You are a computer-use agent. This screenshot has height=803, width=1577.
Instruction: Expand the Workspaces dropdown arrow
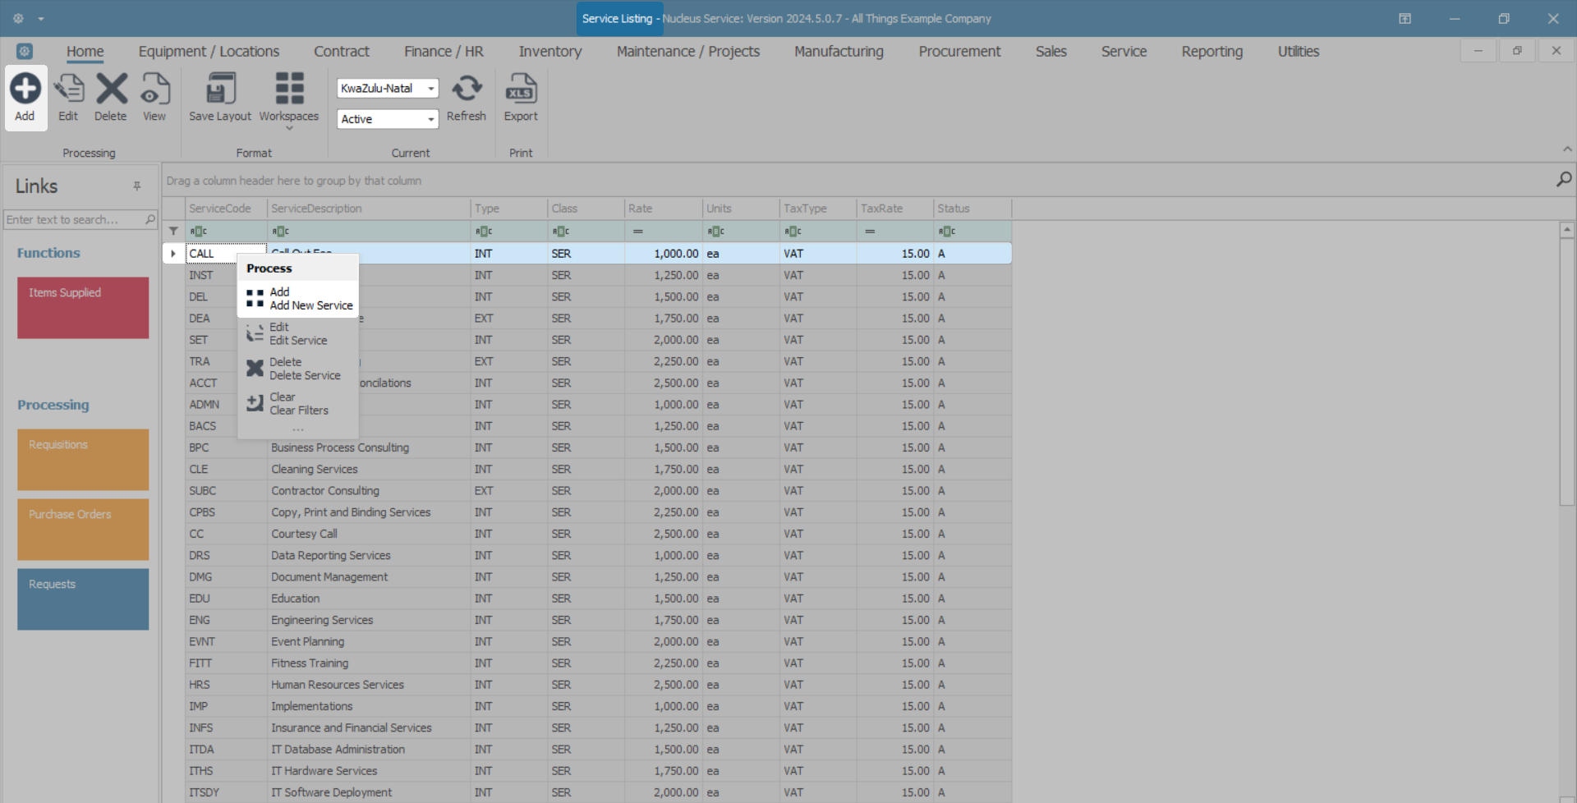[289, 128]
